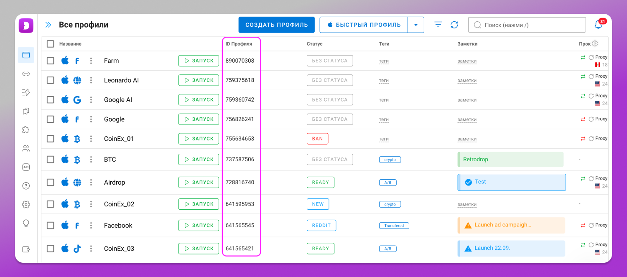Tick the checkbox for BTC profile
Screen dimensions: 627x277
point(50,159)
